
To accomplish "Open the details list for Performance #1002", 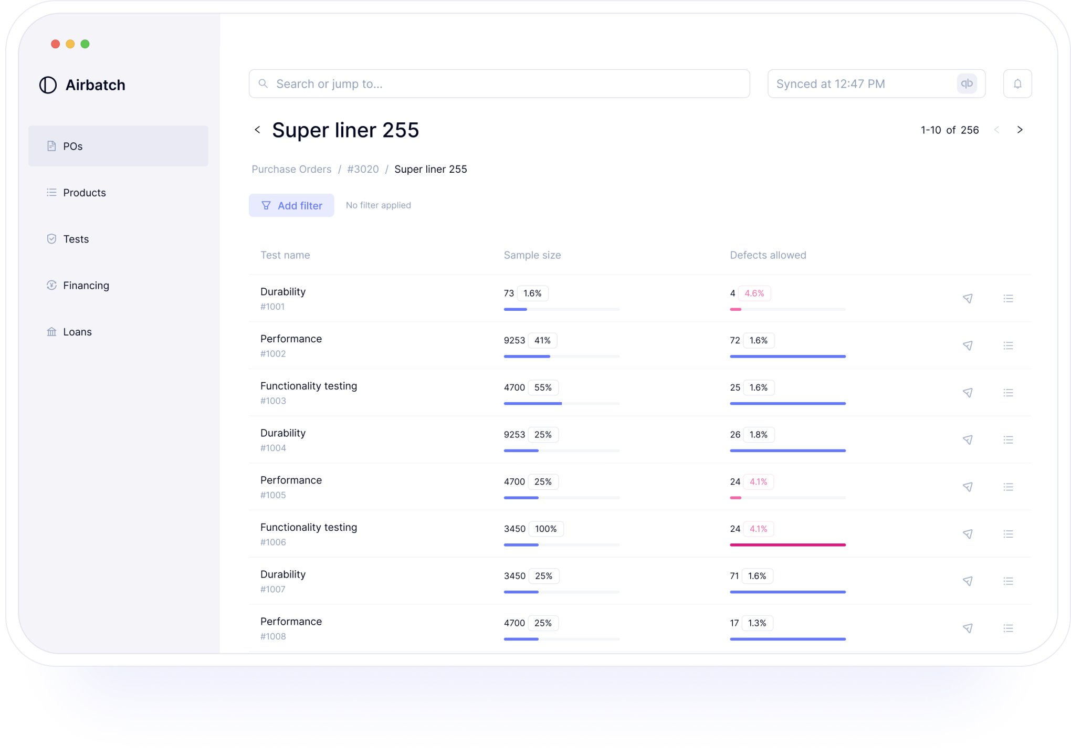I will 1008,345.
